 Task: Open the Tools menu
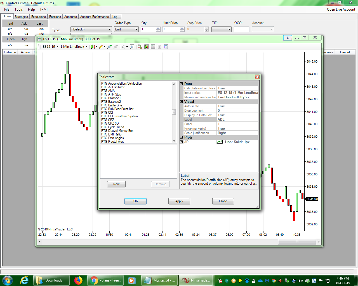19,9
